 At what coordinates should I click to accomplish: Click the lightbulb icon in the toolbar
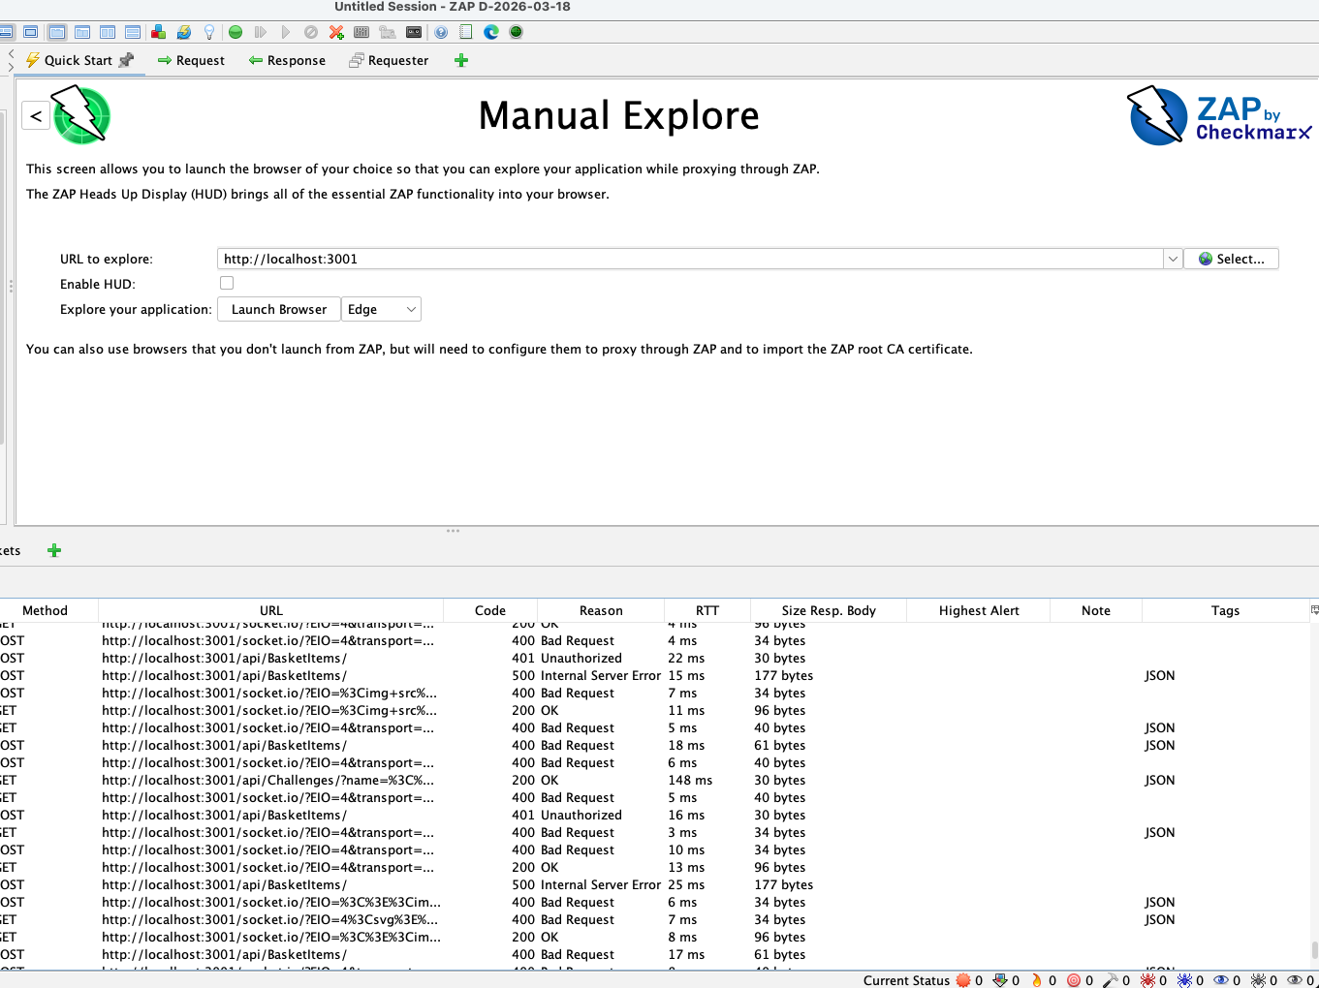[x=209, y=31]
